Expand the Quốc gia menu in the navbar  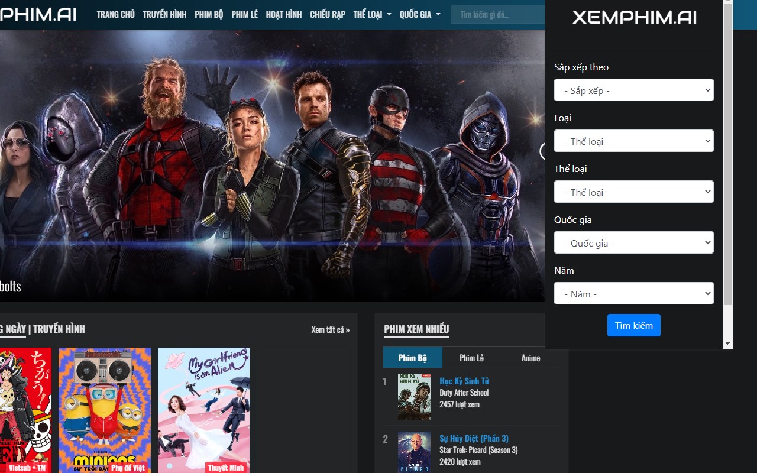[x=420, y=14]
